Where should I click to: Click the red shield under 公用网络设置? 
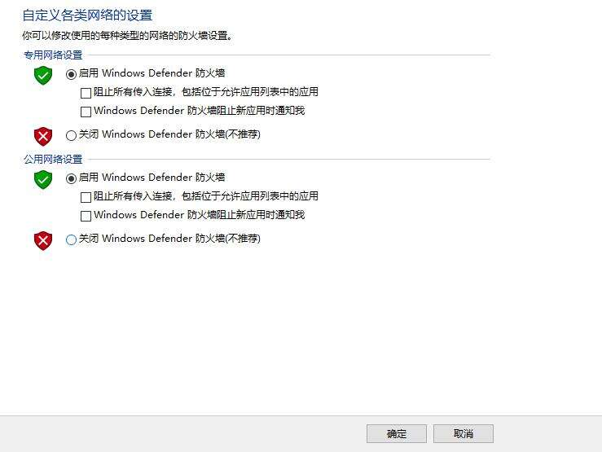click(43, 240)
